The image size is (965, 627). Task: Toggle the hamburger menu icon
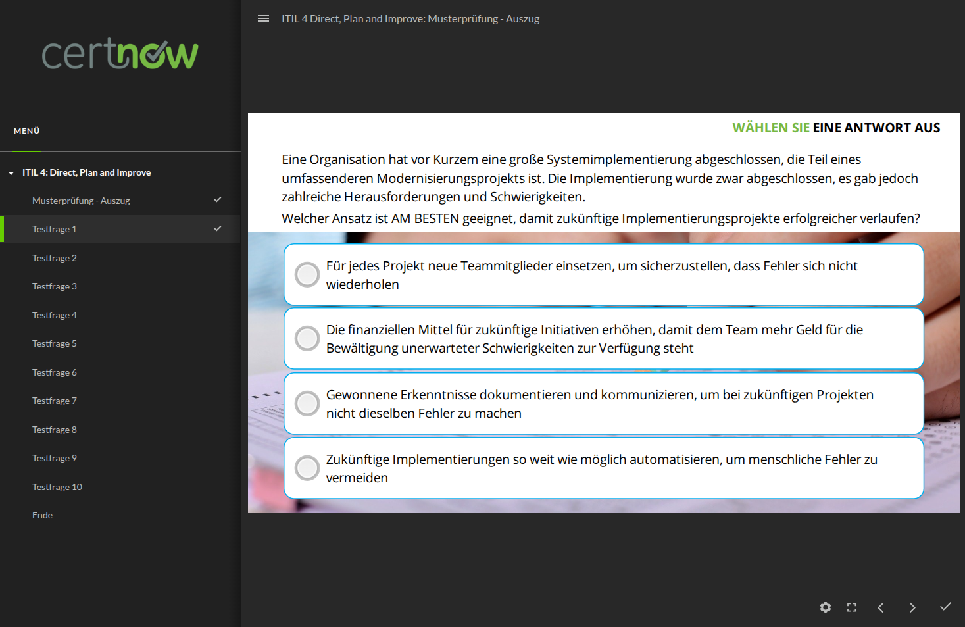(263, 19)
